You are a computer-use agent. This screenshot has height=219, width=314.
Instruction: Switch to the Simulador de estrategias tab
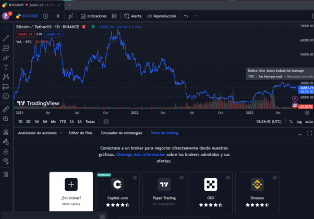(x=122, y=133)
